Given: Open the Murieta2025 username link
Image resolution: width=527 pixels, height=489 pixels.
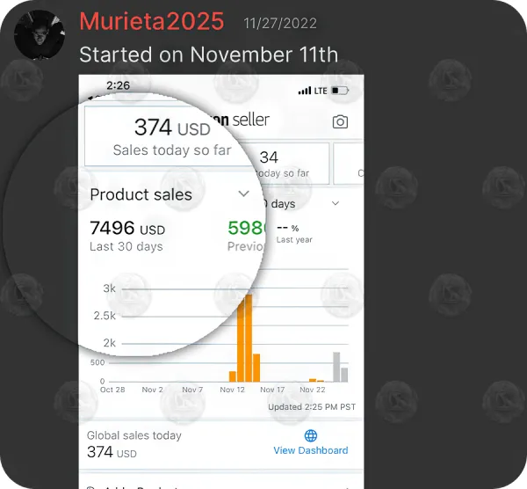Looking at the screenshot, I should coord(152,21).
